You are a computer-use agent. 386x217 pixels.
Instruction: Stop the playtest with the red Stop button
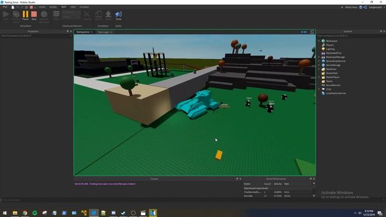click(x=34, y=15)
